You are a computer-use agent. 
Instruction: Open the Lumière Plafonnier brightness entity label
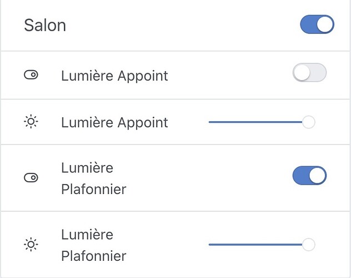point(93,245)
